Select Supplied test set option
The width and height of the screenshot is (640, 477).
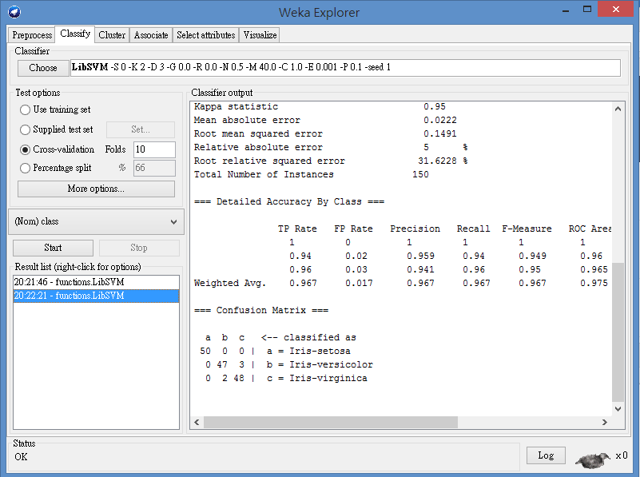[57, 129]
